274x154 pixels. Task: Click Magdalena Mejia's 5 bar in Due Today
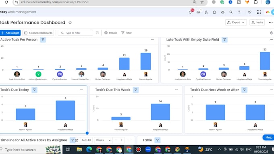click(65, 111)
